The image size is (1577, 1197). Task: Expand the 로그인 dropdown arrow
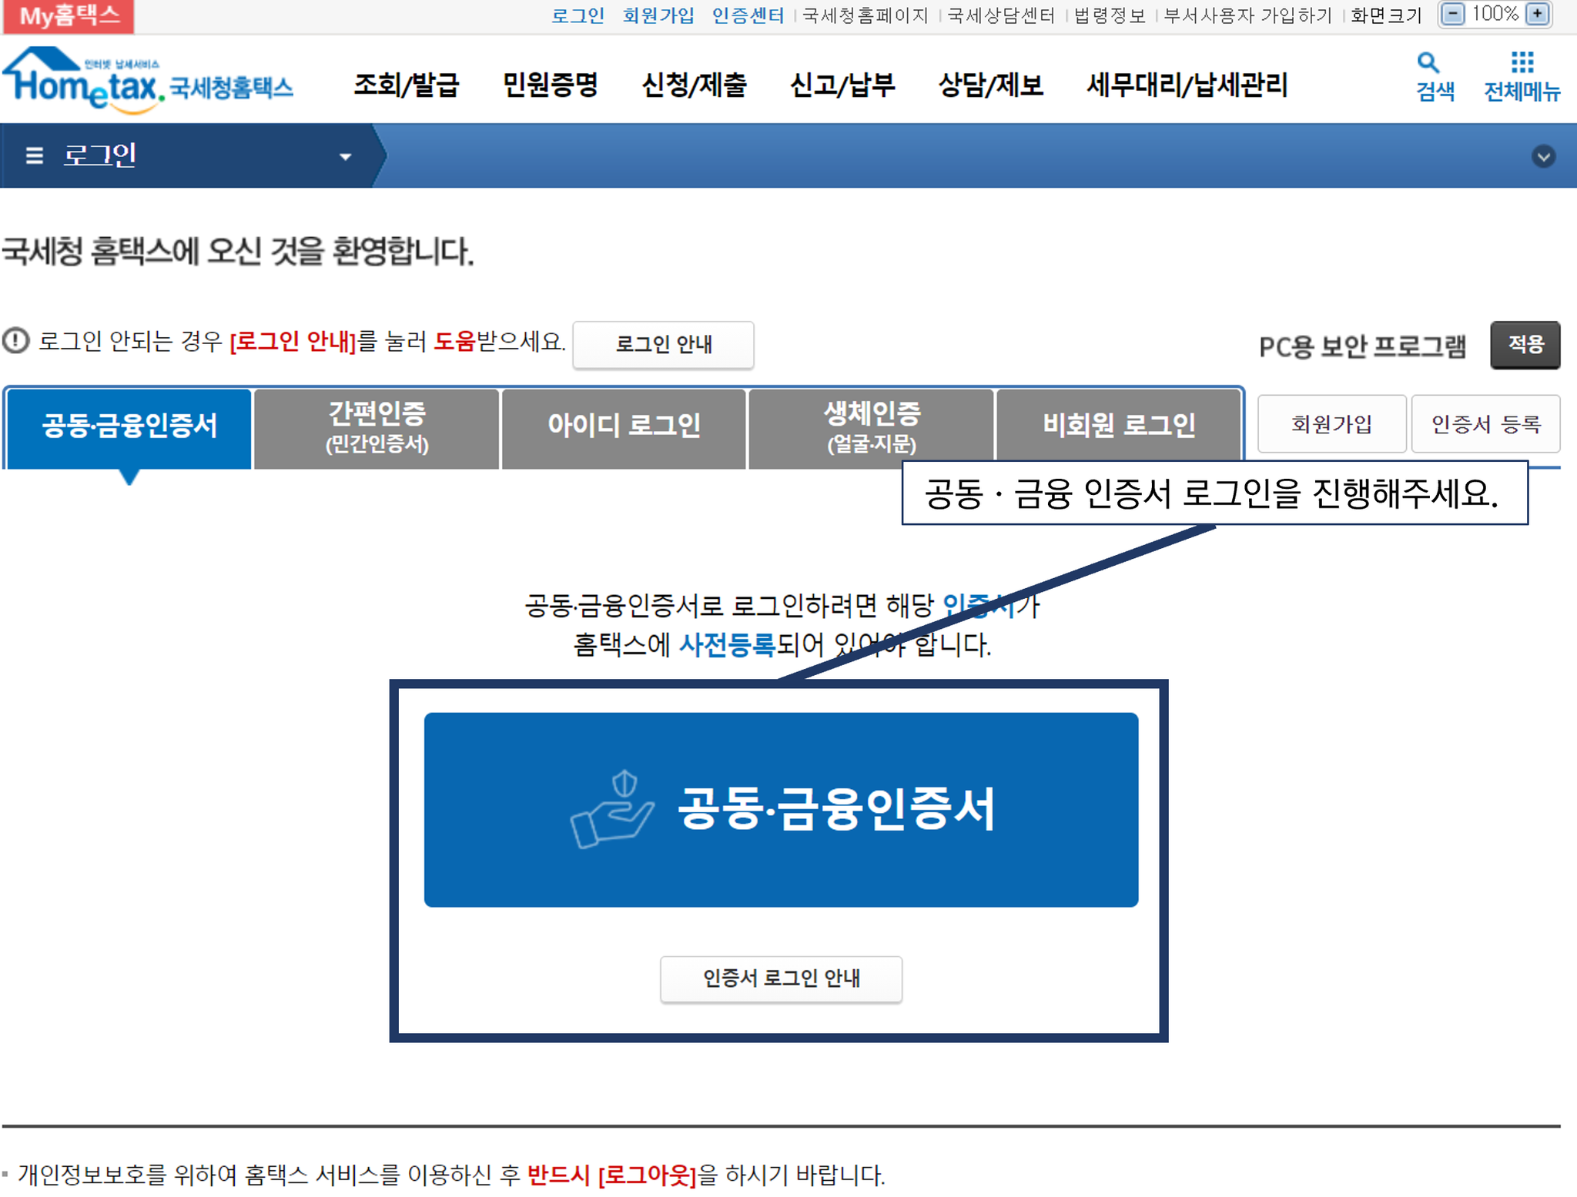click(x=345, y=157)
